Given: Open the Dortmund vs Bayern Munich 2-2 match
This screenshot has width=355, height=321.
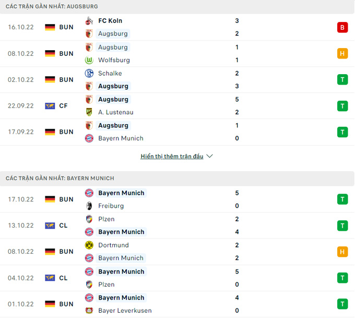Looking at the screenshot, I should tap(177, 252).
